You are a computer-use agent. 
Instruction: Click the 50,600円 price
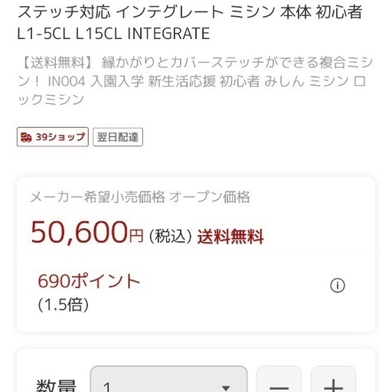coord(87,232)
